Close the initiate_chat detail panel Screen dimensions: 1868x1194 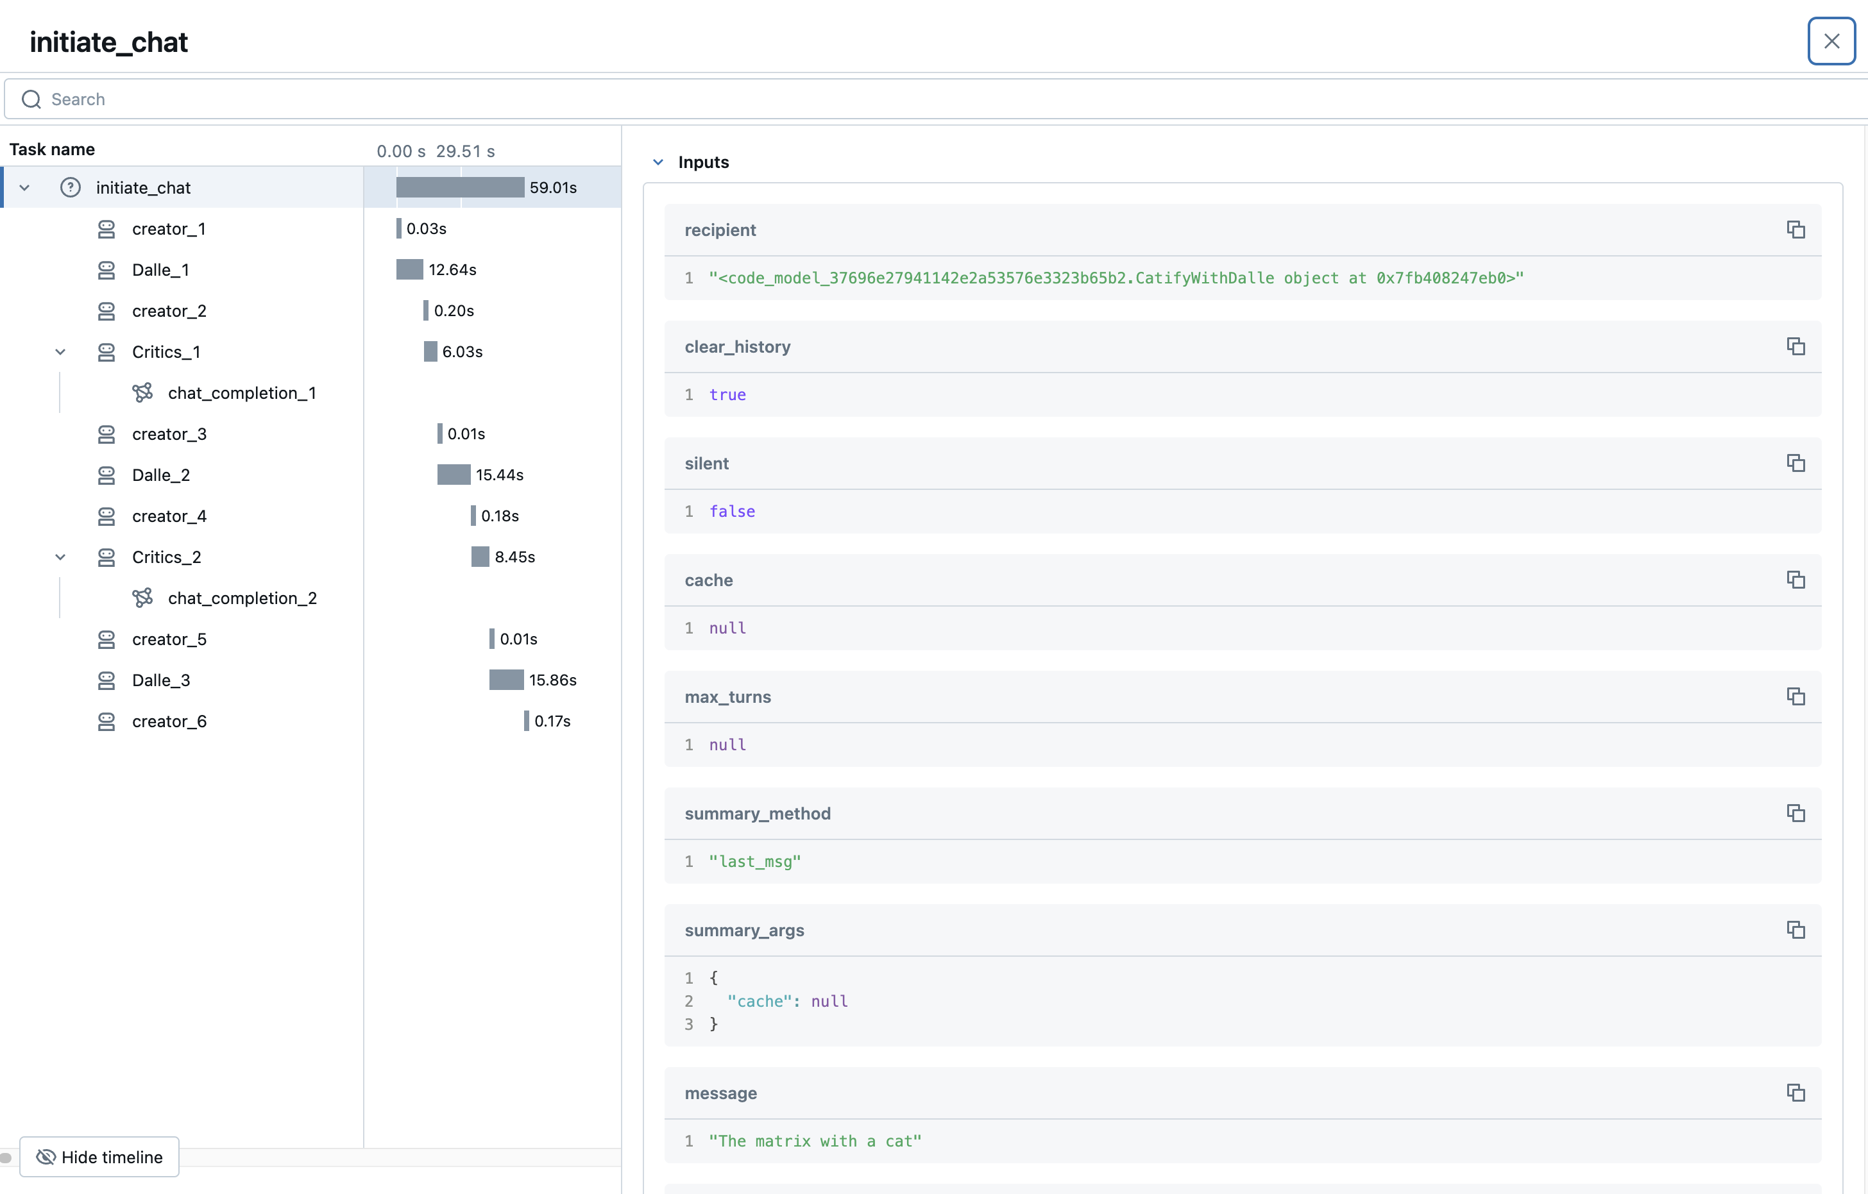[1831, 40]
